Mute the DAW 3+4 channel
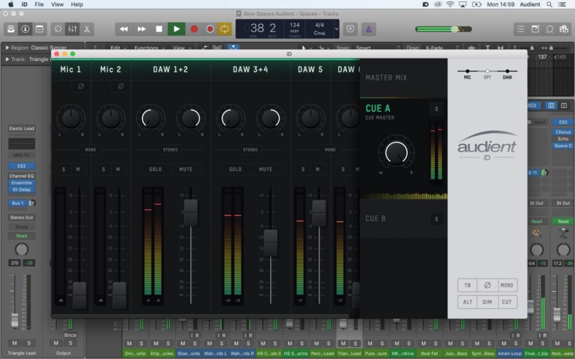Image resolution: width=575 pixels, height=359 pixels. [266, 169]
